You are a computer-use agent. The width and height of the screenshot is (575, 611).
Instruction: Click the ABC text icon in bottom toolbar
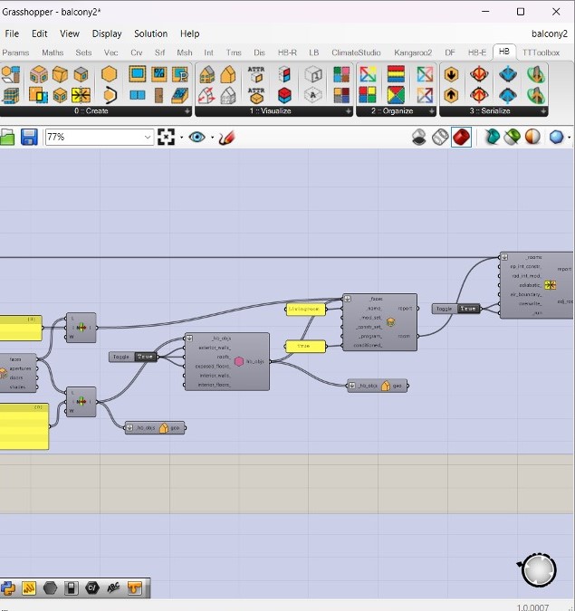pos(113,587)
